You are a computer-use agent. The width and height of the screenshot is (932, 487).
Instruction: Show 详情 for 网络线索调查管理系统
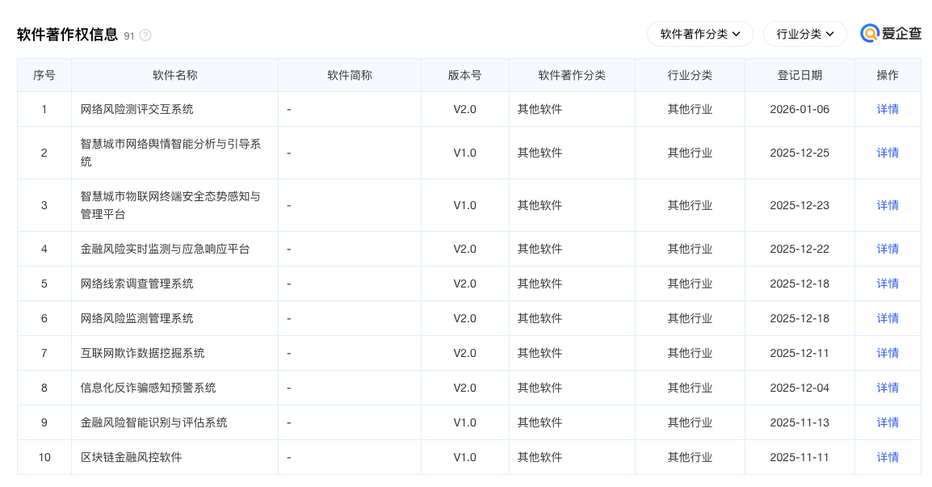[888, 283]
